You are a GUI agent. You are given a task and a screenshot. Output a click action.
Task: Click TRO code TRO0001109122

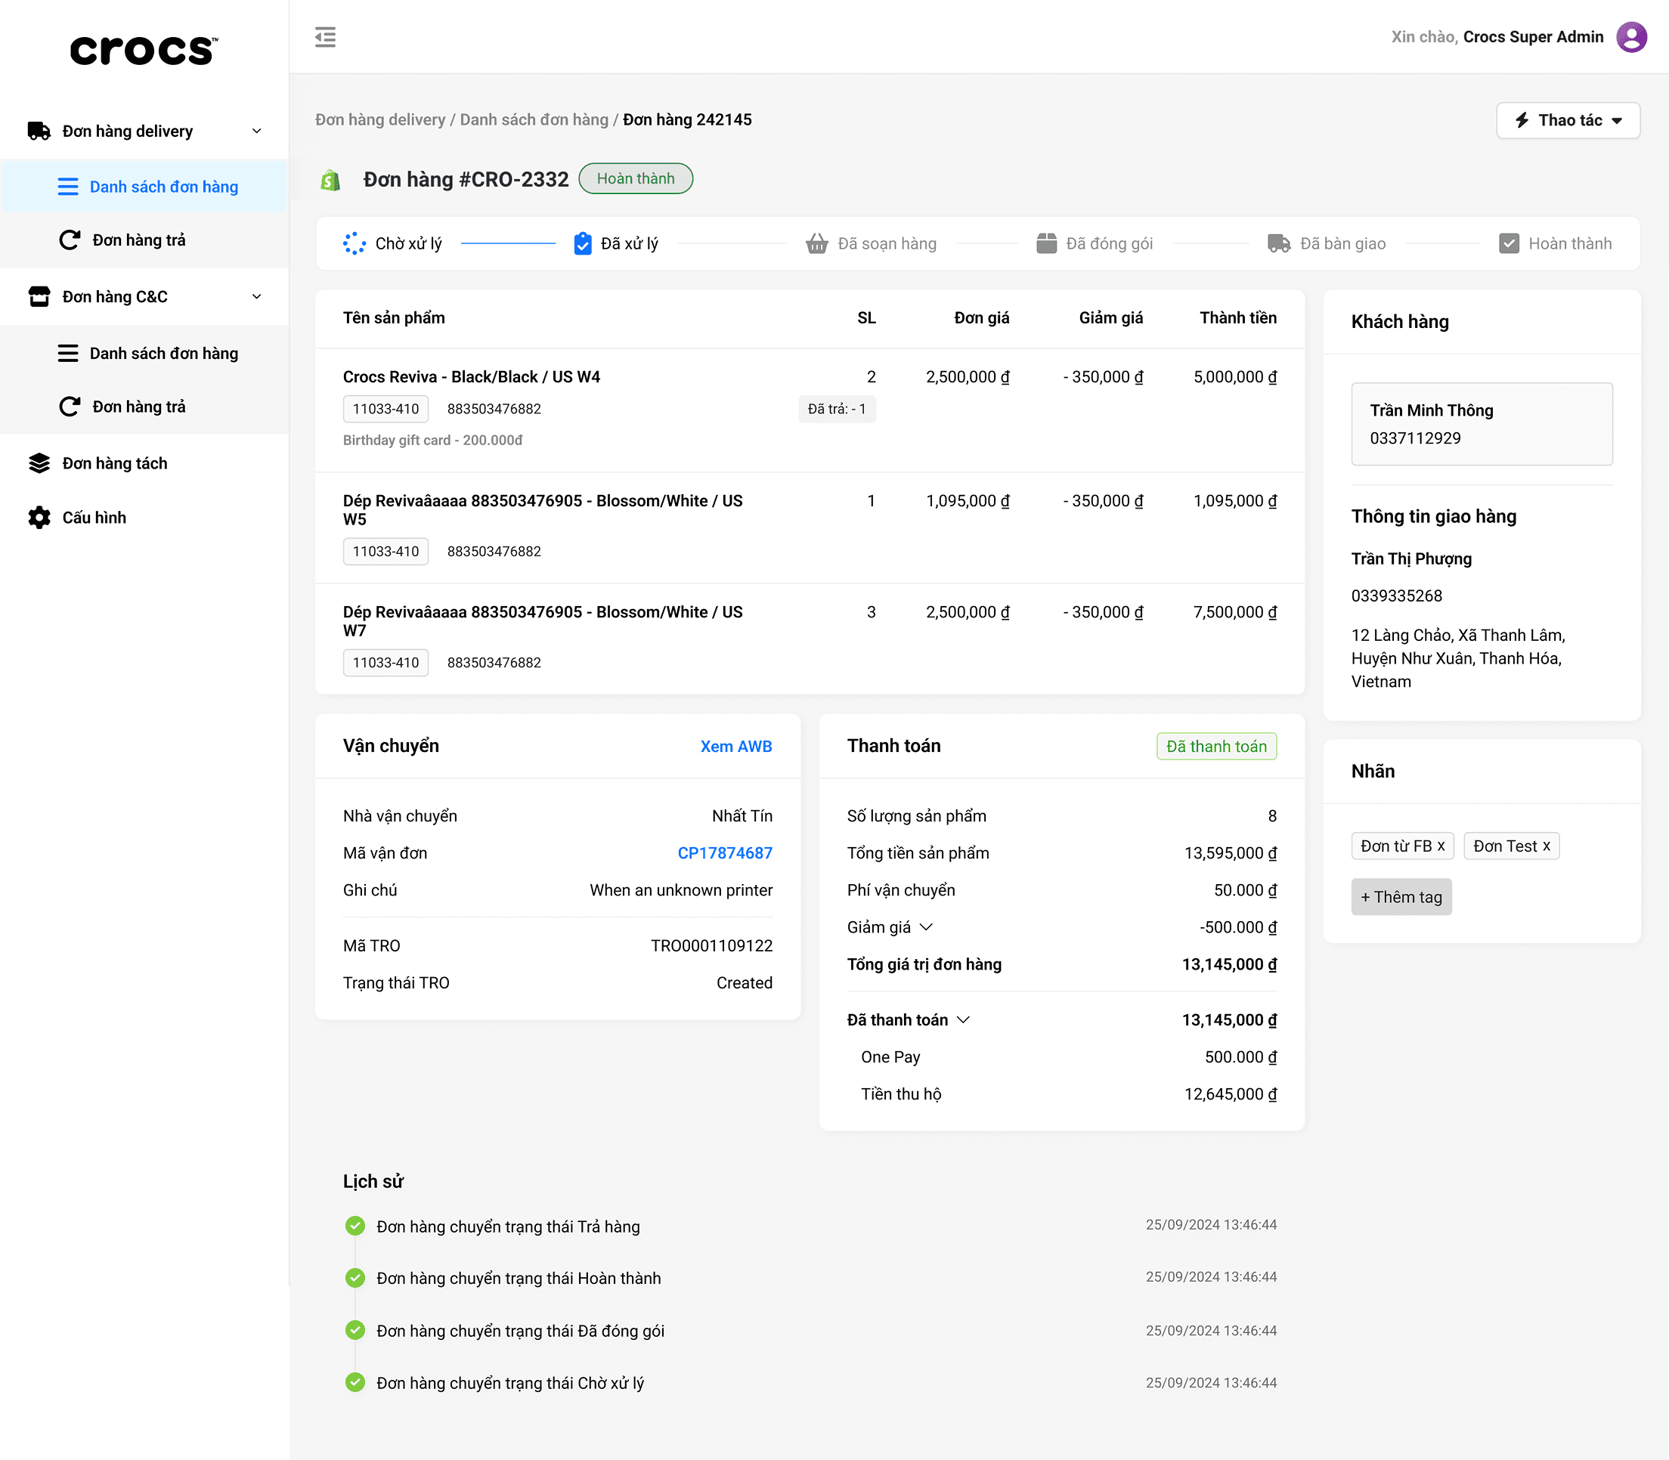coord(711,946)
